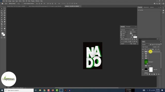The height and width of the screenshot is (92, 165).
Task: Switch to the Adjustments tab
Action: click(x=146, y=7)
